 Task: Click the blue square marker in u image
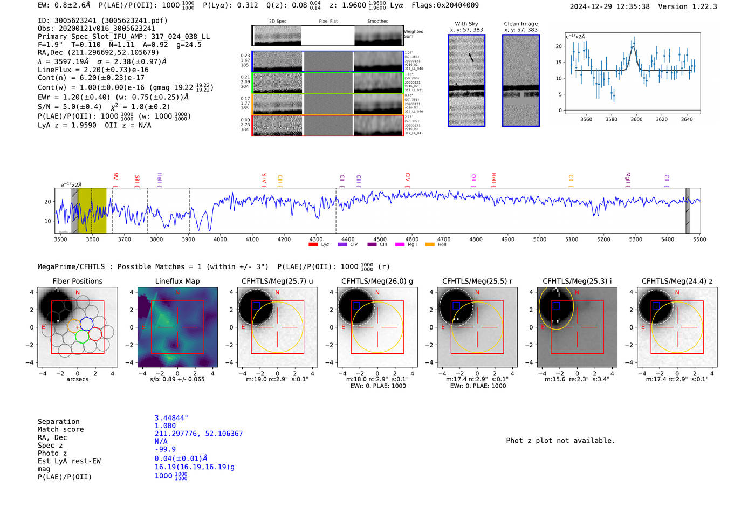(257, 305)
